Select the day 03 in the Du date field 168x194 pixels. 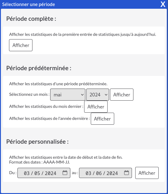tap(27, 173)
